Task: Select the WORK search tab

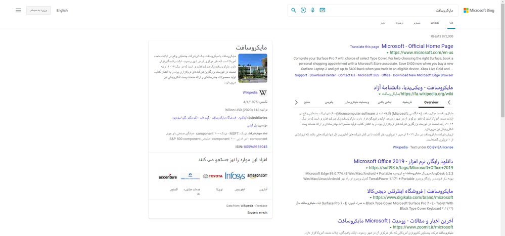Action: click(435, 23)
